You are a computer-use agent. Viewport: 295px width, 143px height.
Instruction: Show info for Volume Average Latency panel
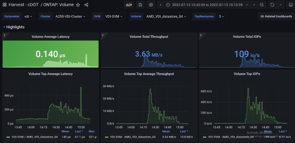pyautogui.click(x=4, y=35)
